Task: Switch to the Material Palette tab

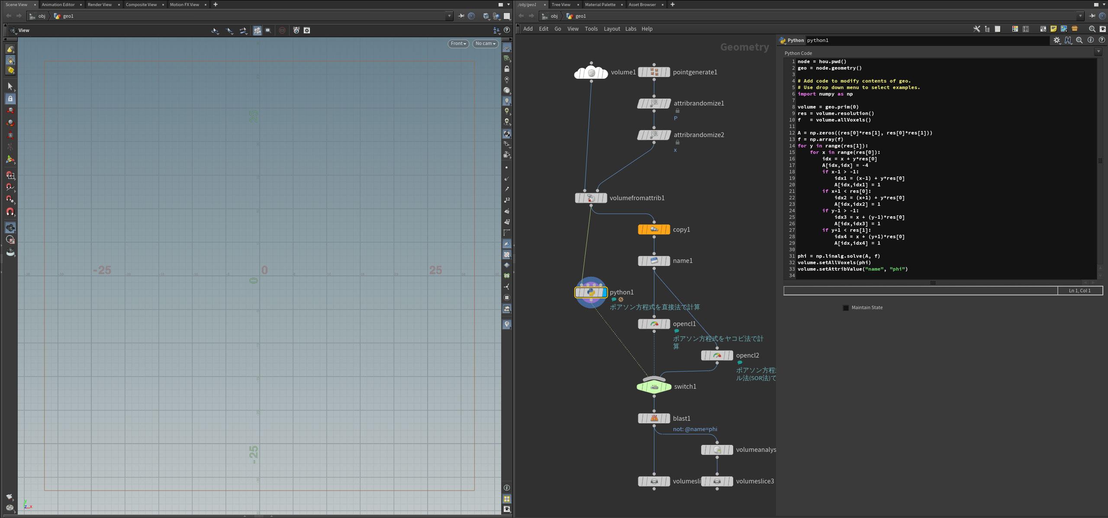Action: (600, 4)
